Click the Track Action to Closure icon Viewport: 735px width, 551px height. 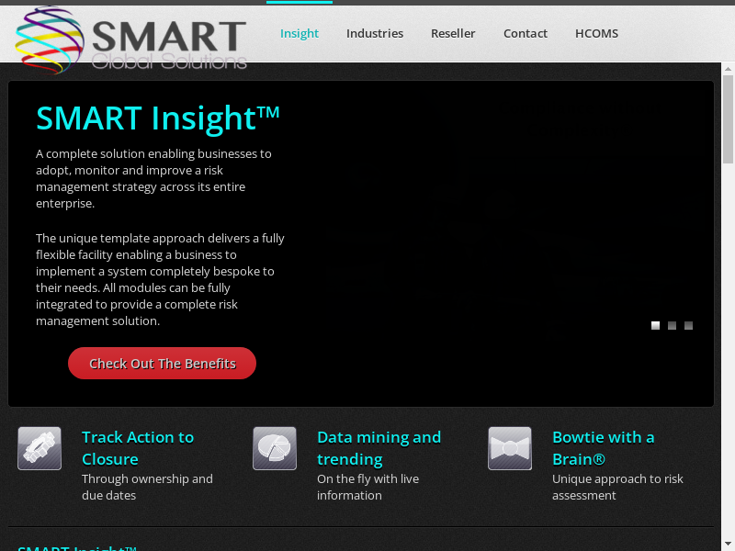tap(40, 448)
